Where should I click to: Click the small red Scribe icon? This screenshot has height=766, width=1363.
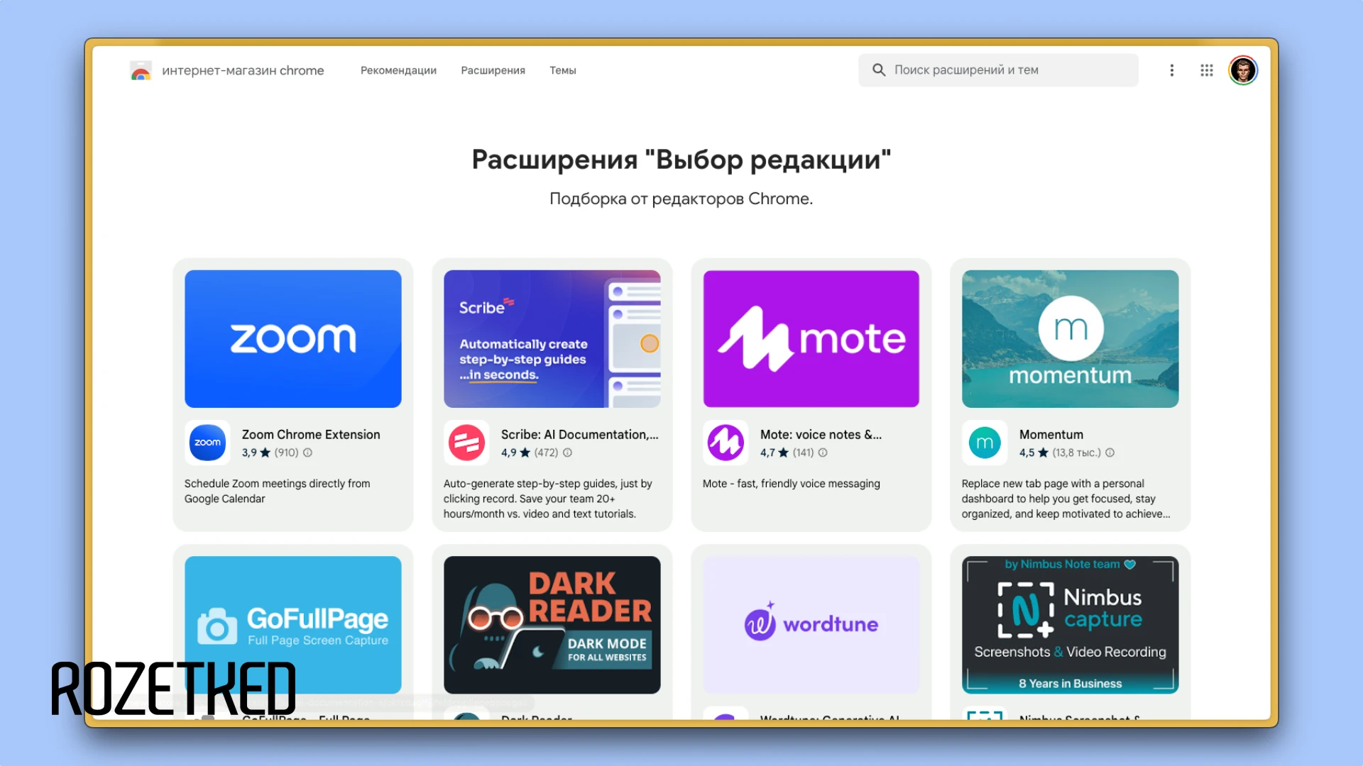tap(466, 443)
